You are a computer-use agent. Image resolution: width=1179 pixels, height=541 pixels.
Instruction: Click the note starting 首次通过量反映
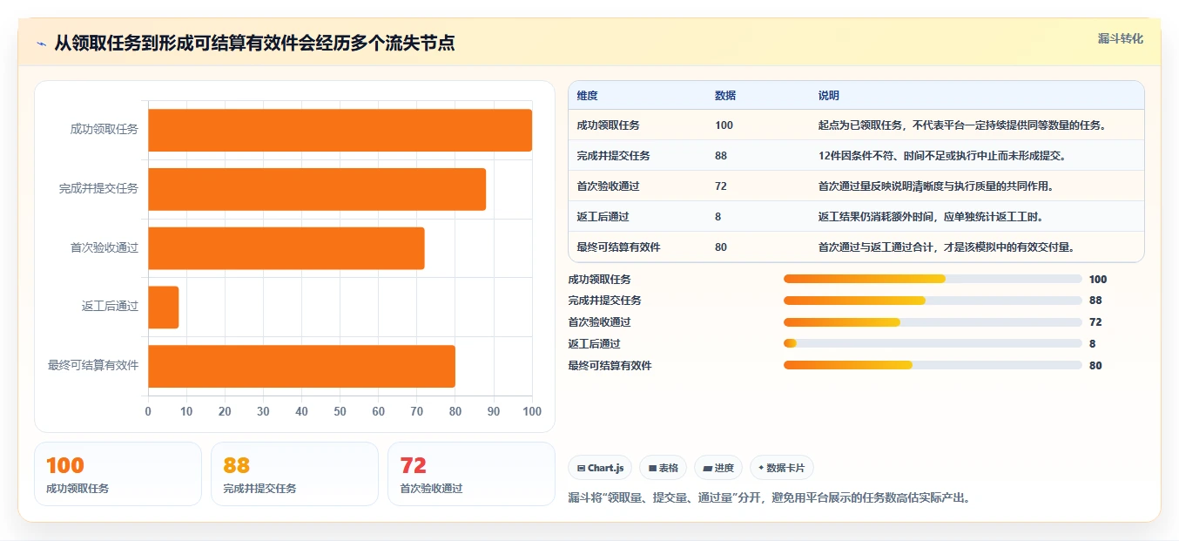pos(937,186)
